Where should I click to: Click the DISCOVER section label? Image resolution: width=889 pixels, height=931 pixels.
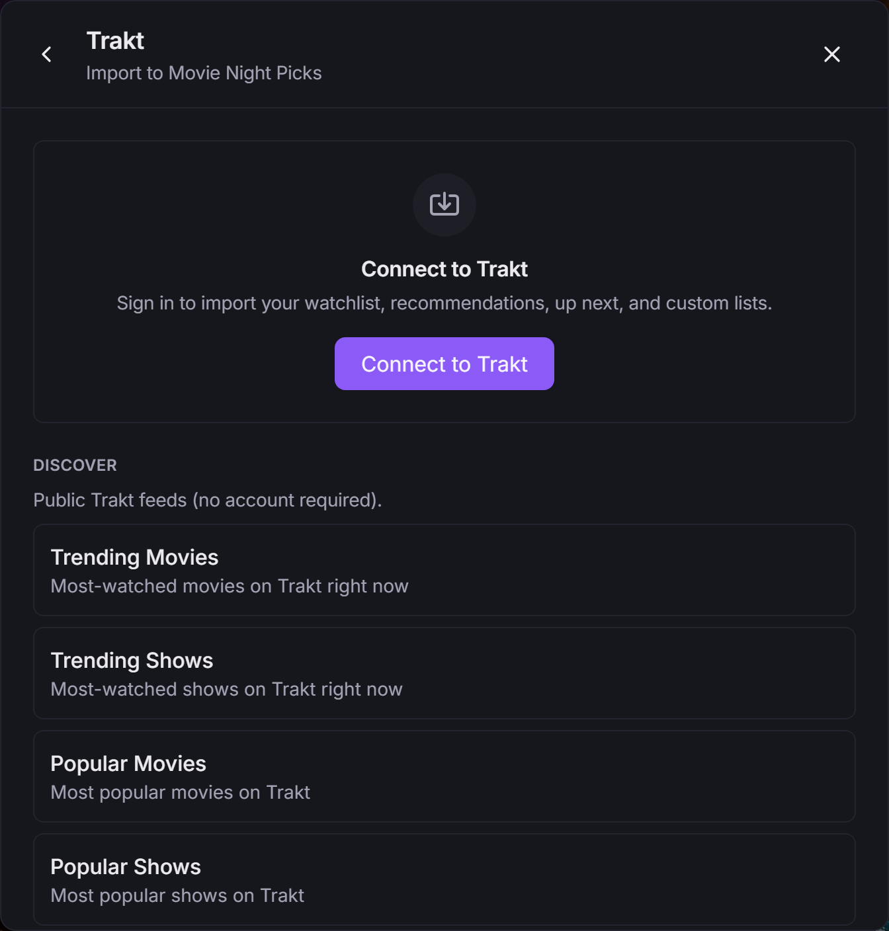(x=75, y=465)
